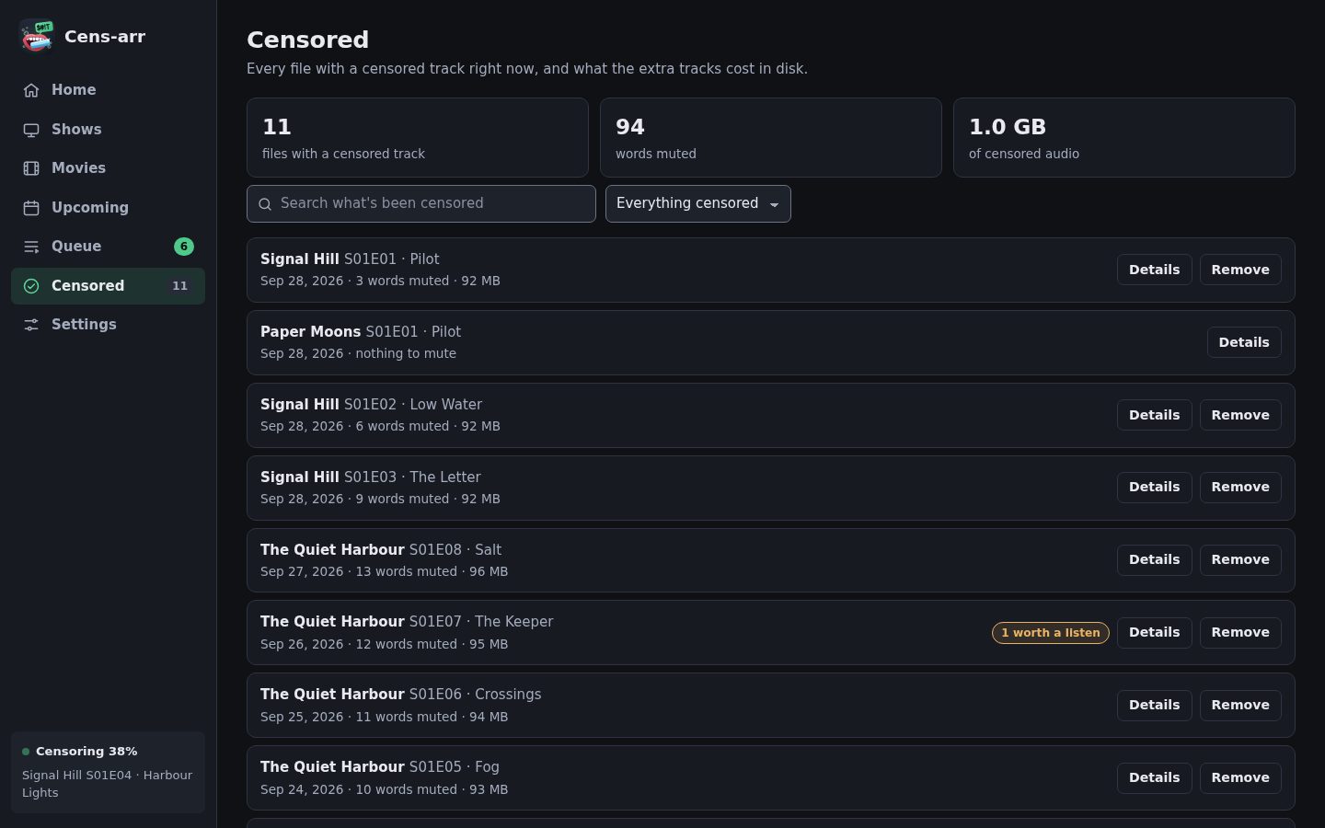Click the Upcoming calendar icon
The image size is (1325, 828).
[31, 208]
